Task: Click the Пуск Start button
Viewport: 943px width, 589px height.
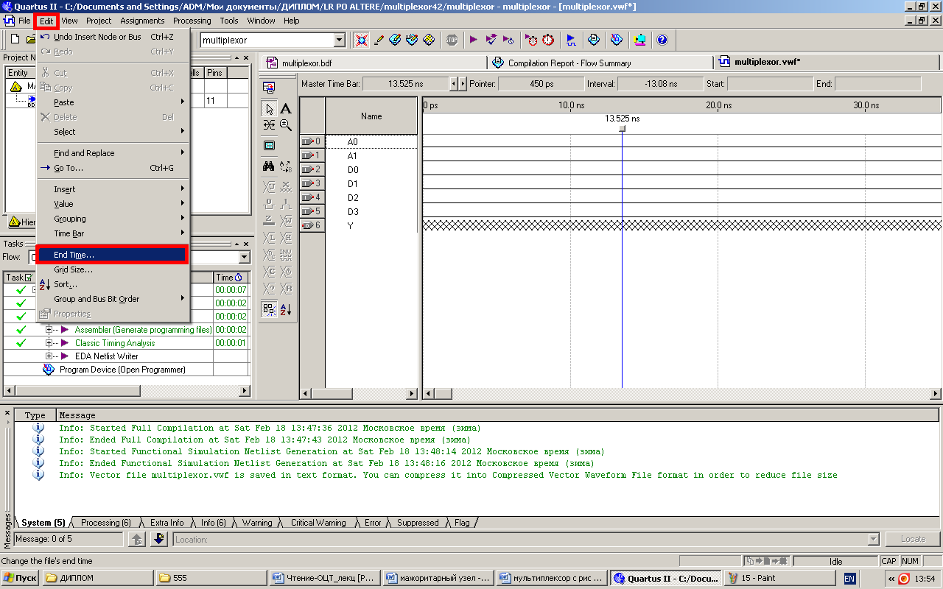Action: 21,578
